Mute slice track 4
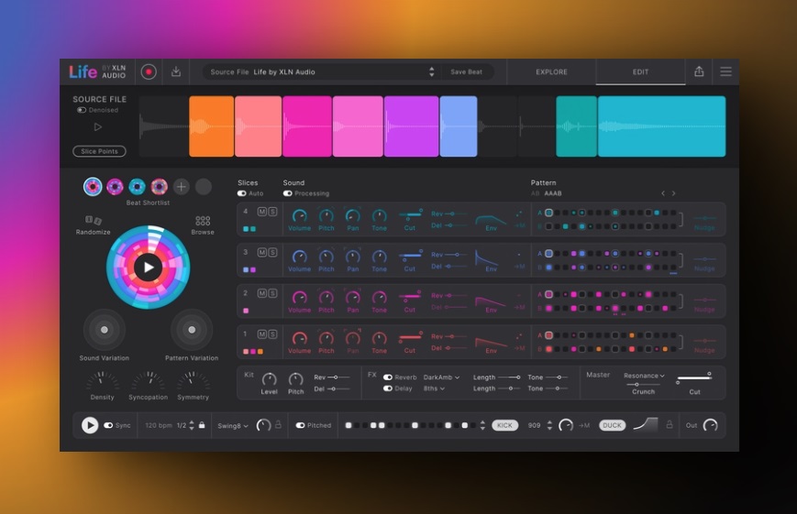797x514 pixels. pos(261,212)
